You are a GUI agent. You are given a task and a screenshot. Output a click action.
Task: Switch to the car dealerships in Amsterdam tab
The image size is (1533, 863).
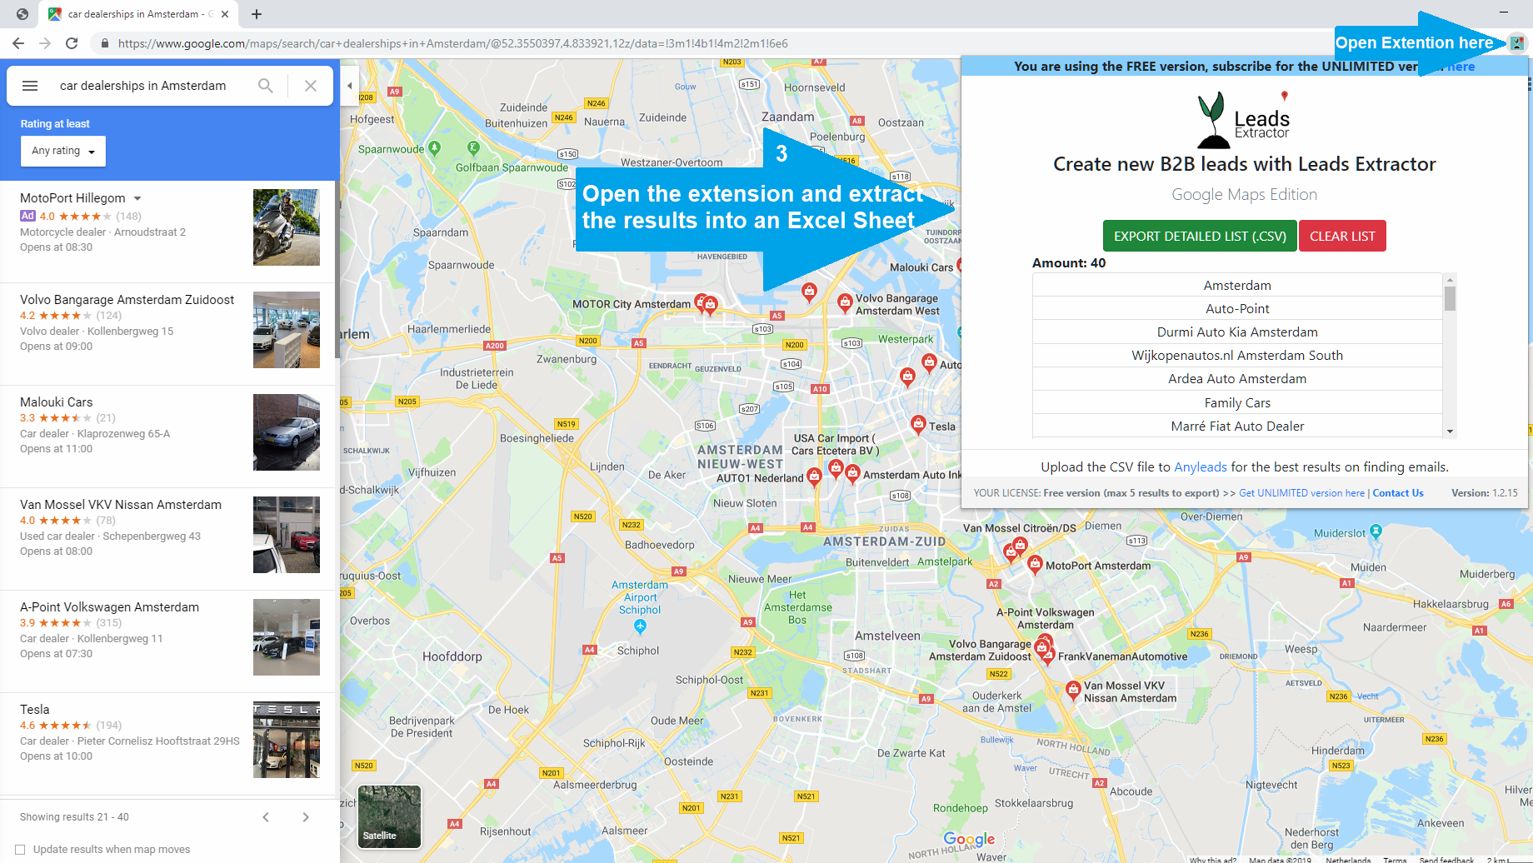138,14
